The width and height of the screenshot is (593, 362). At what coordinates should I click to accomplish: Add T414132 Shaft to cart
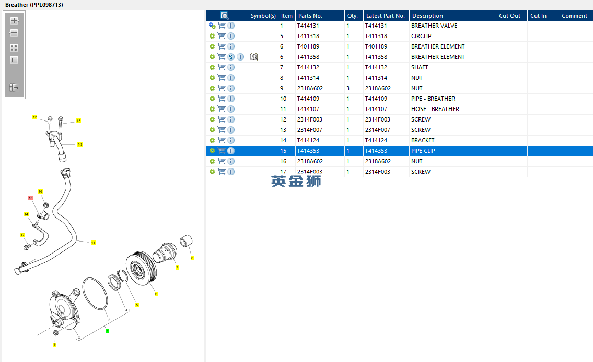tap(222, 67)
